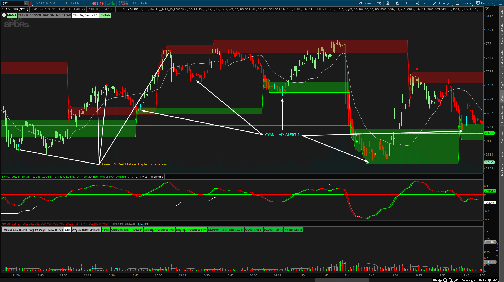Expand the SPY symbol dropdown arrow

[x=26, y=3]
